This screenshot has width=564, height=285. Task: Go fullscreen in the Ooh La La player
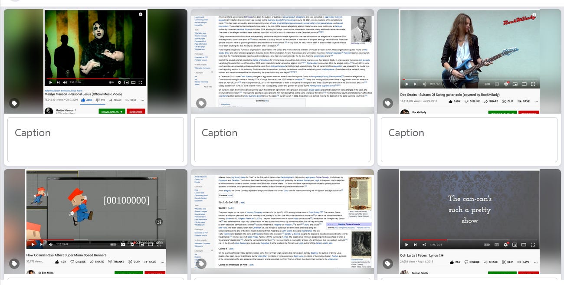tap(533, 245)
